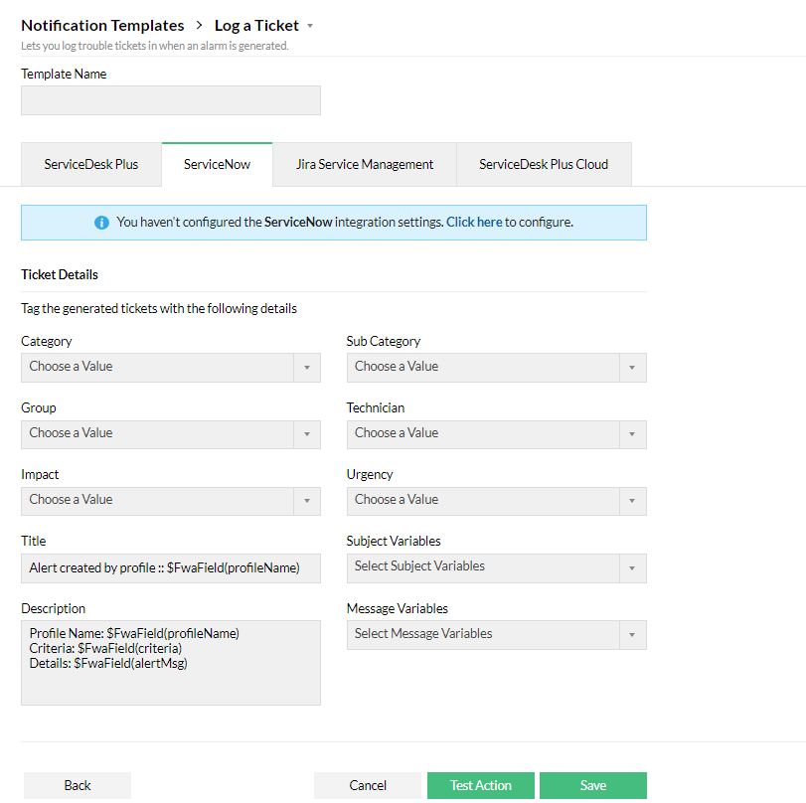Open the Jira Service Management tab
This screenshot has width=806, height=803.
pyautogui.click(x=365, y=165)
